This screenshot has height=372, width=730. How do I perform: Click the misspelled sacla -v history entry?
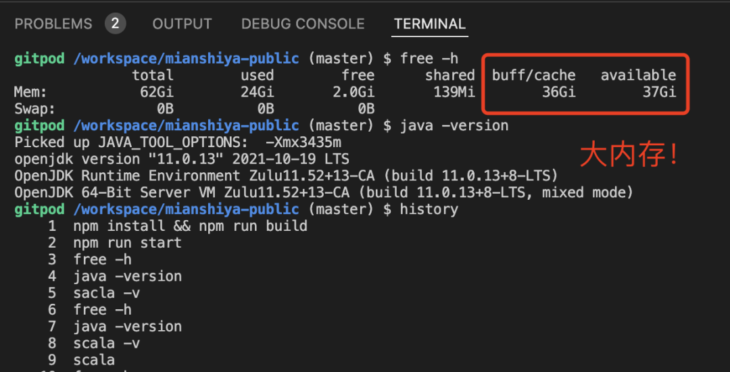coord(106,293)
